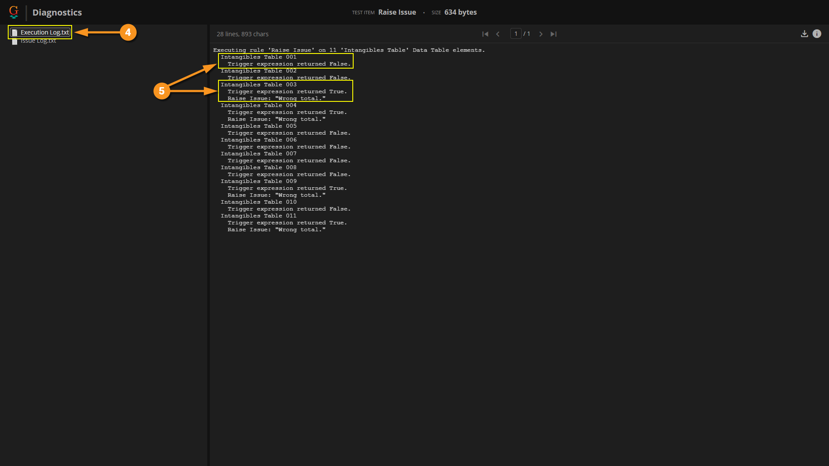
Task: Click the Execution Log file icon
Action: pos(15,33)
